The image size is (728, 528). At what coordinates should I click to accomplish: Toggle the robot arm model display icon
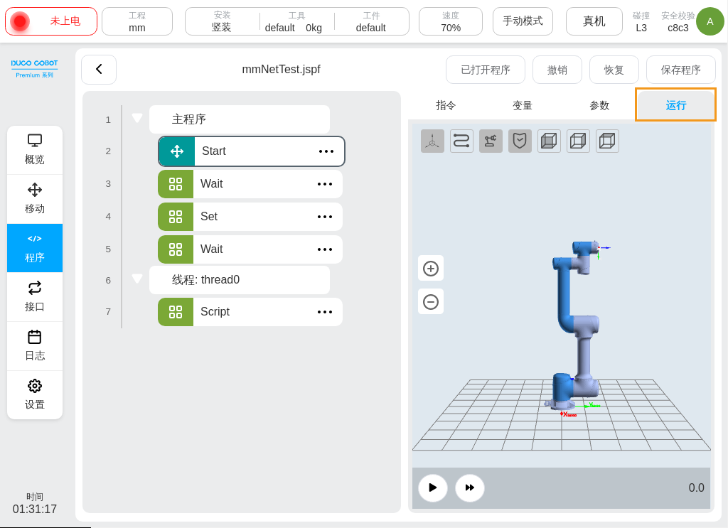(491, 141)
